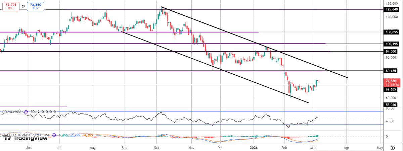
Task: Click the 120,000 axis value
Action: [x=392, y=17]
